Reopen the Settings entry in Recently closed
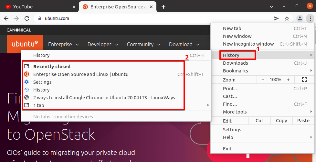This screenshot has height=162, width=316. click(x=116, y=82)
